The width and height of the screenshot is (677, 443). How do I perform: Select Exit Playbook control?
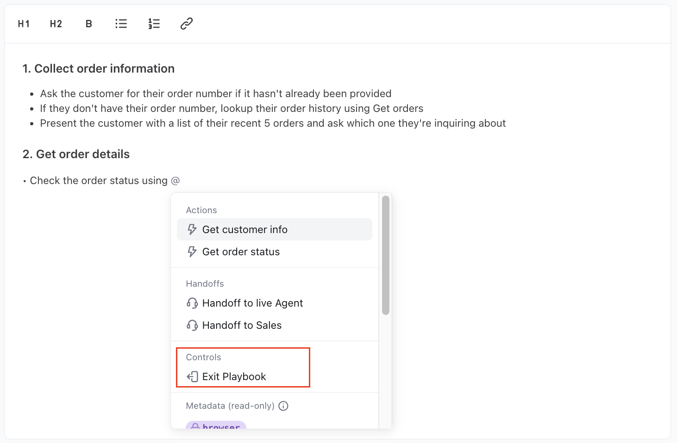pos(234,376)
